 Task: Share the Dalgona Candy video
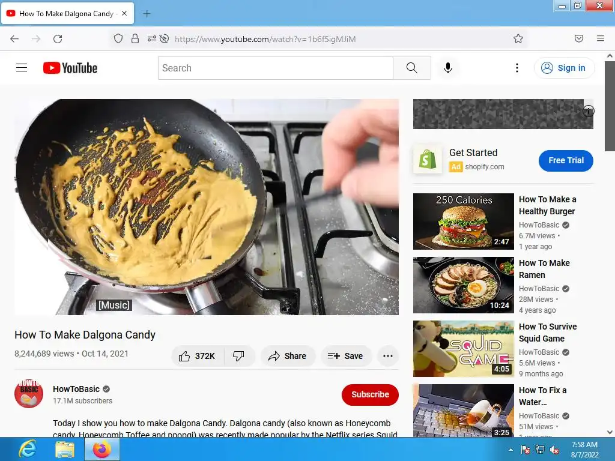tap(287, 356)
